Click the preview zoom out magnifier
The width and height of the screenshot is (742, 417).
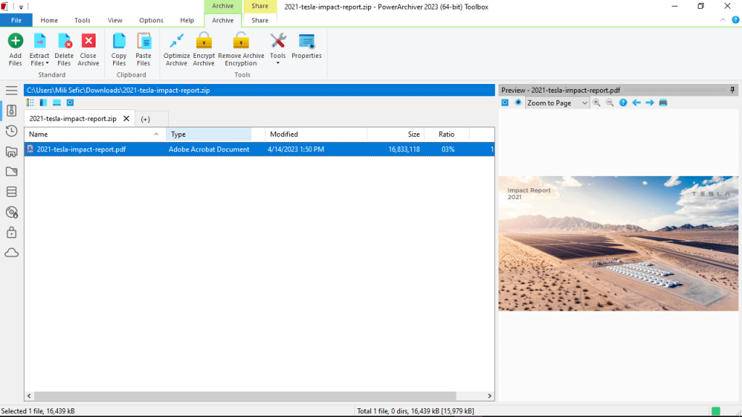click(x=610, y=103)
